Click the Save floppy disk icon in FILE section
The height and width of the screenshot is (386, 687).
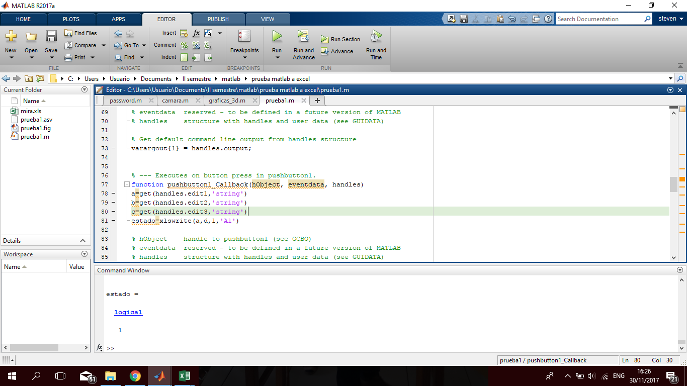pyautogui.click(x=51, y=36)
